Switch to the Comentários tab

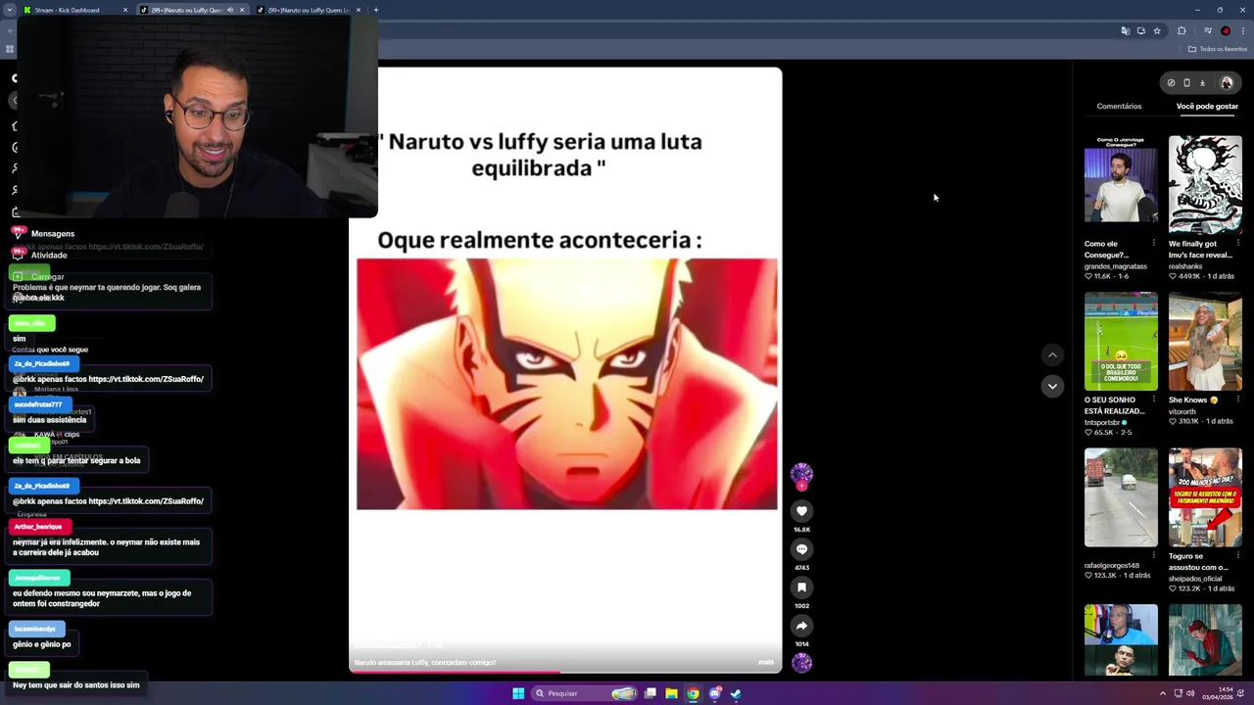pyautogui.click(x=1119, y=106)
